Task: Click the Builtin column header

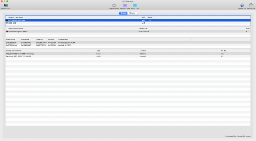Action: [150, 17]
